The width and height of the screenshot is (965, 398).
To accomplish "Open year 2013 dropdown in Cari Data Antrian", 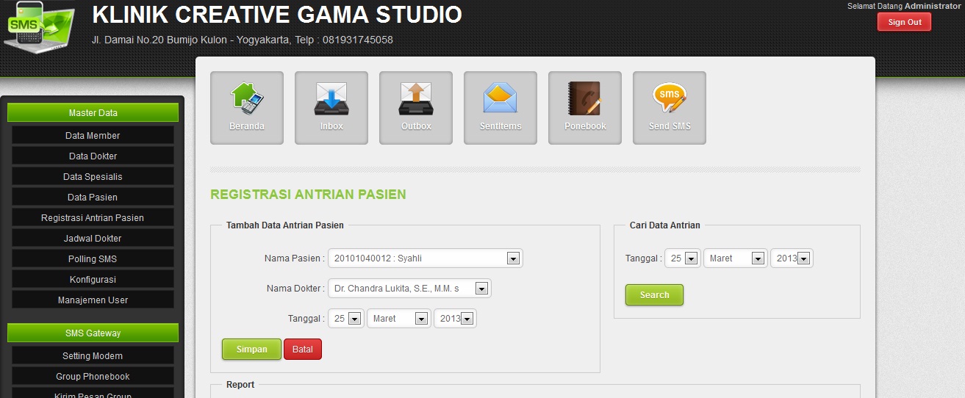I will click(x=792, y=258).
